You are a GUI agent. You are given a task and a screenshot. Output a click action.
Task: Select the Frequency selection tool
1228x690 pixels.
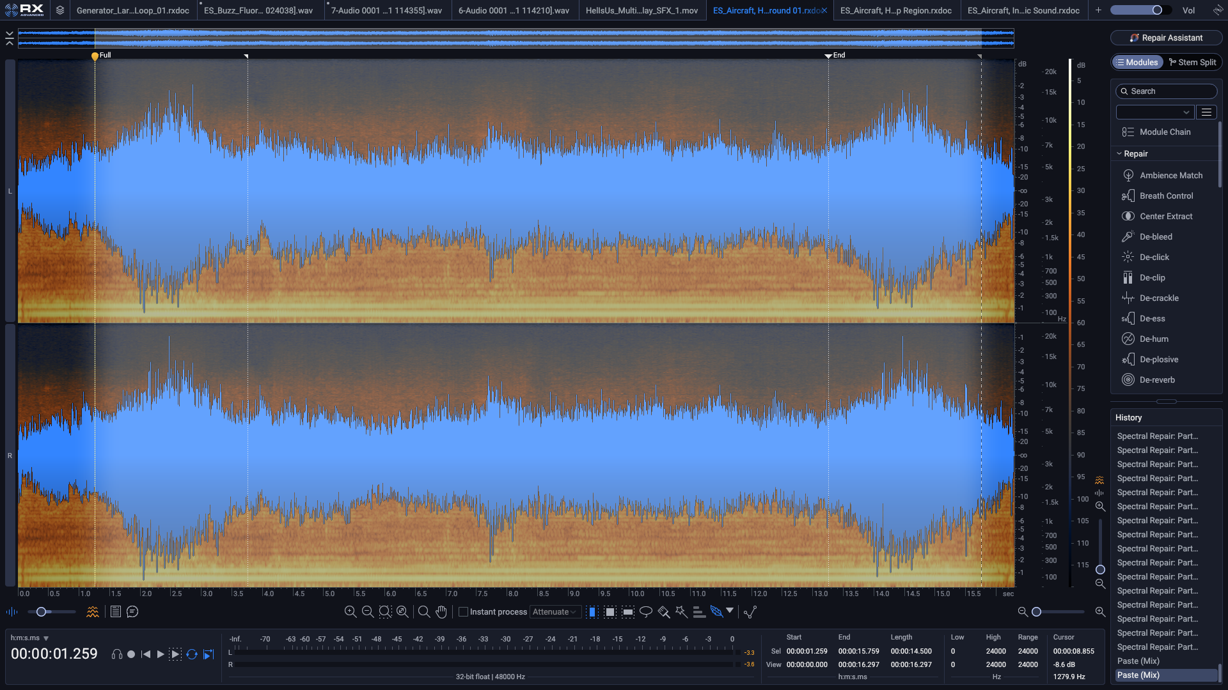628,612
